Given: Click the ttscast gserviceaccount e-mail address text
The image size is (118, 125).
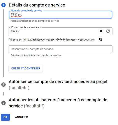Looking at the screenshot, I should pos(62,39).
